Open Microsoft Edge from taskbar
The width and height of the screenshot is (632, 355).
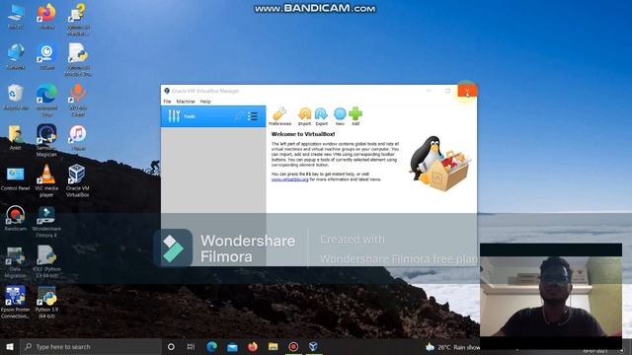[x=211, y=346]
